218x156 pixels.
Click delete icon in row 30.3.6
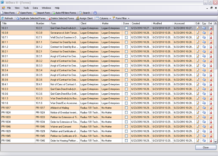211,80
